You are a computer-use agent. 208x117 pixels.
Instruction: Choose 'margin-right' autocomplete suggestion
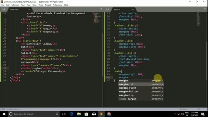pos(141,88)
